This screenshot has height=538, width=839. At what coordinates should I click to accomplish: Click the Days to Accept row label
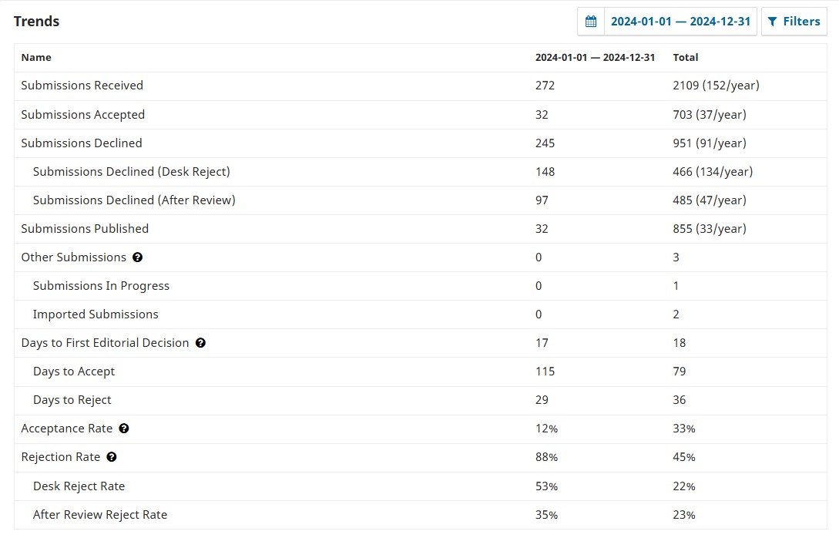[74, 372]
